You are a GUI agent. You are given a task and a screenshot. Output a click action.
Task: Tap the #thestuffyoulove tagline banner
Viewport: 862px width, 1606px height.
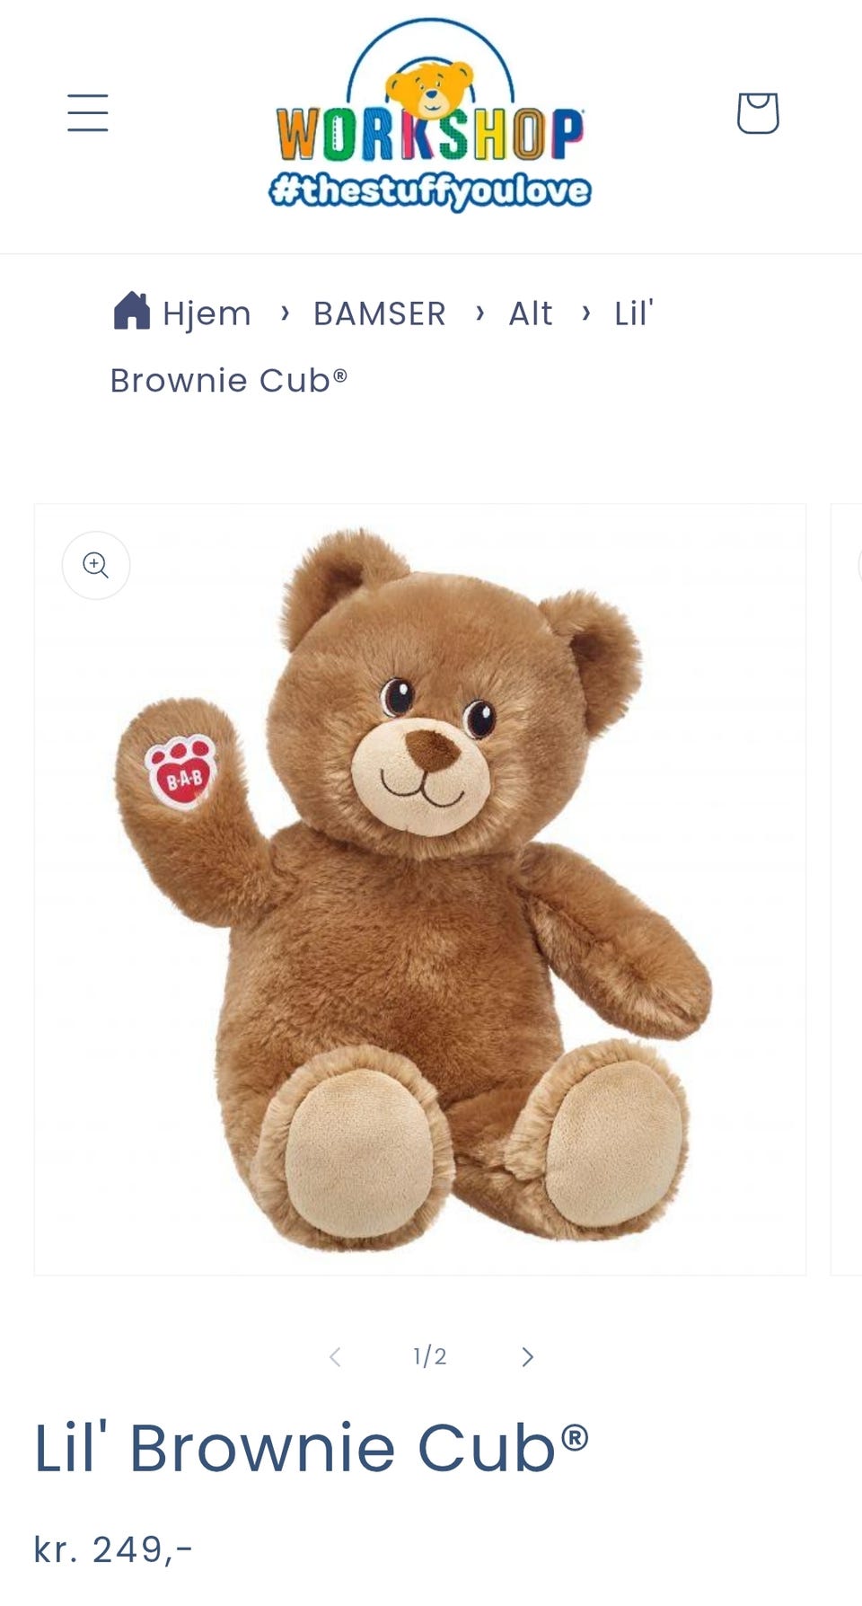pos(430,190)
